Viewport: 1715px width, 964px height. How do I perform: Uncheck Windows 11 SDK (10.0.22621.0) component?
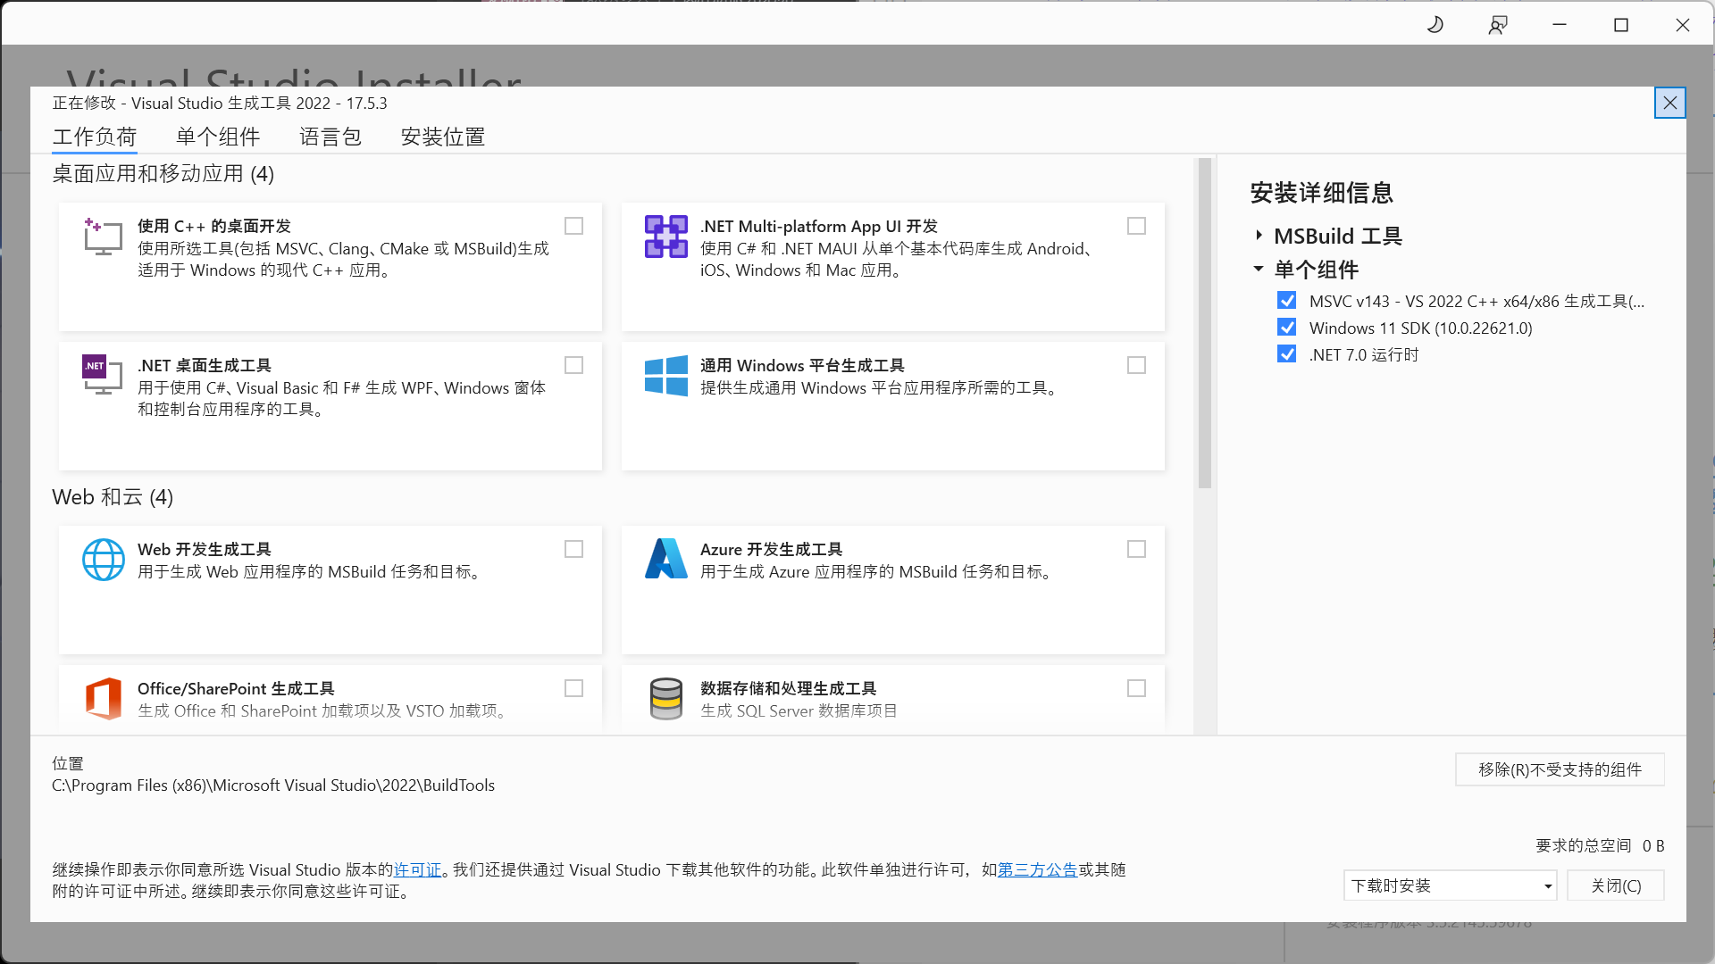[1286, 328]
